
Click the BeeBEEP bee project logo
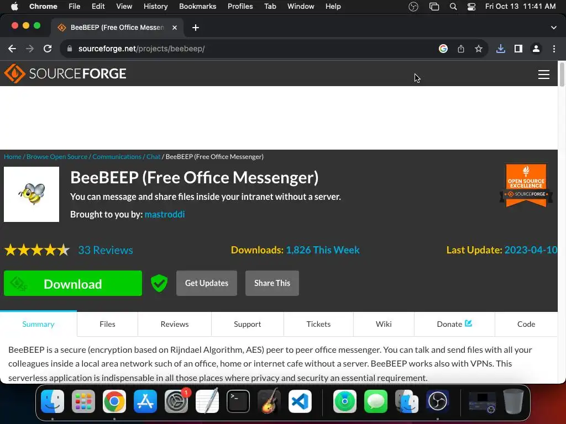(x=32, y=194)
